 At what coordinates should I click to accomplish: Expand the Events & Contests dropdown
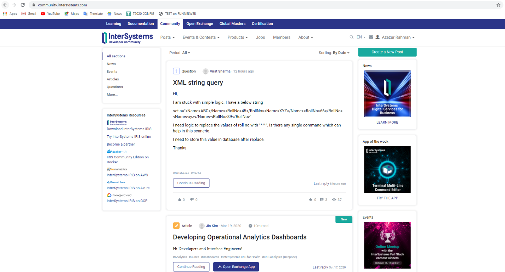click(201, 37)
